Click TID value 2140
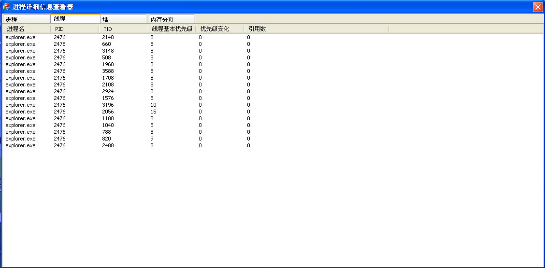The height and width of the screenshot is (268, 545). coord(108,37)
